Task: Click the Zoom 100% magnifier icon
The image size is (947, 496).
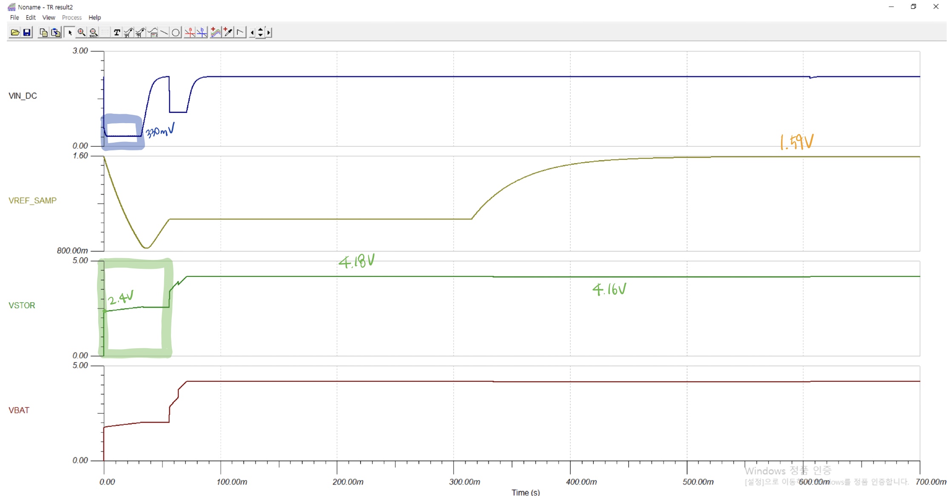Action: [94, 32]
